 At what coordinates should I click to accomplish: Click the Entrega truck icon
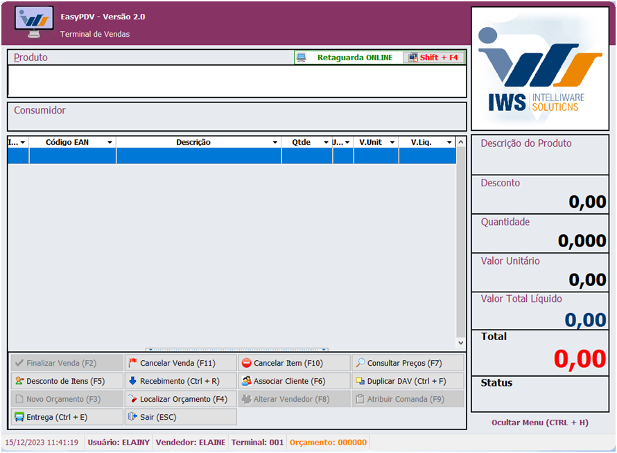19,417
